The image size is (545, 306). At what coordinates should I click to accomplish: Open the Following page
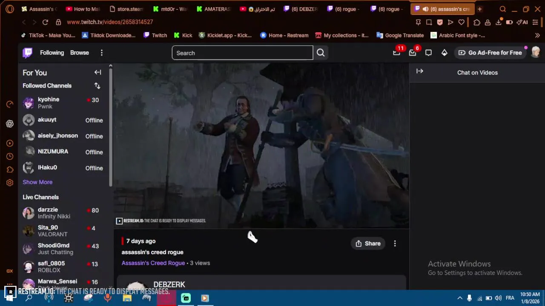coord(52,53)
